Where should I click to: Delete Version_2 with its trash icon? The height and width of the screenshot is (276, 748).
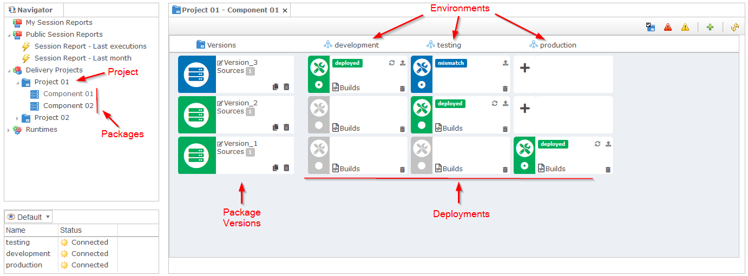click(x=286, y=127)
